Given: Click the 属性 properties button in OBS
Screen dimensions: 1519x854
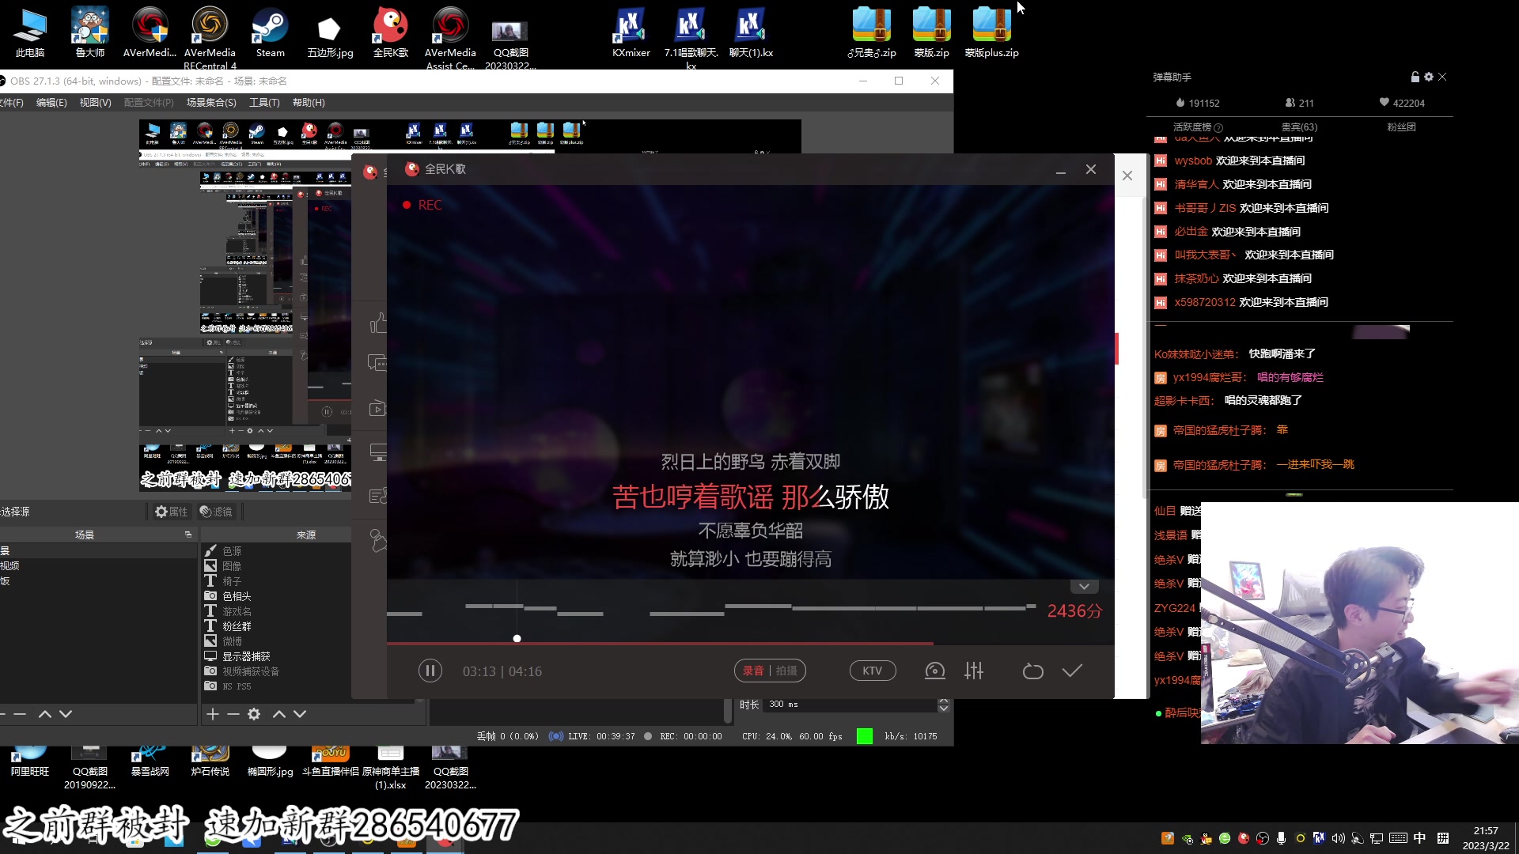Looking at the screenshot, I should pyautogui.click(x=172, y=512).
